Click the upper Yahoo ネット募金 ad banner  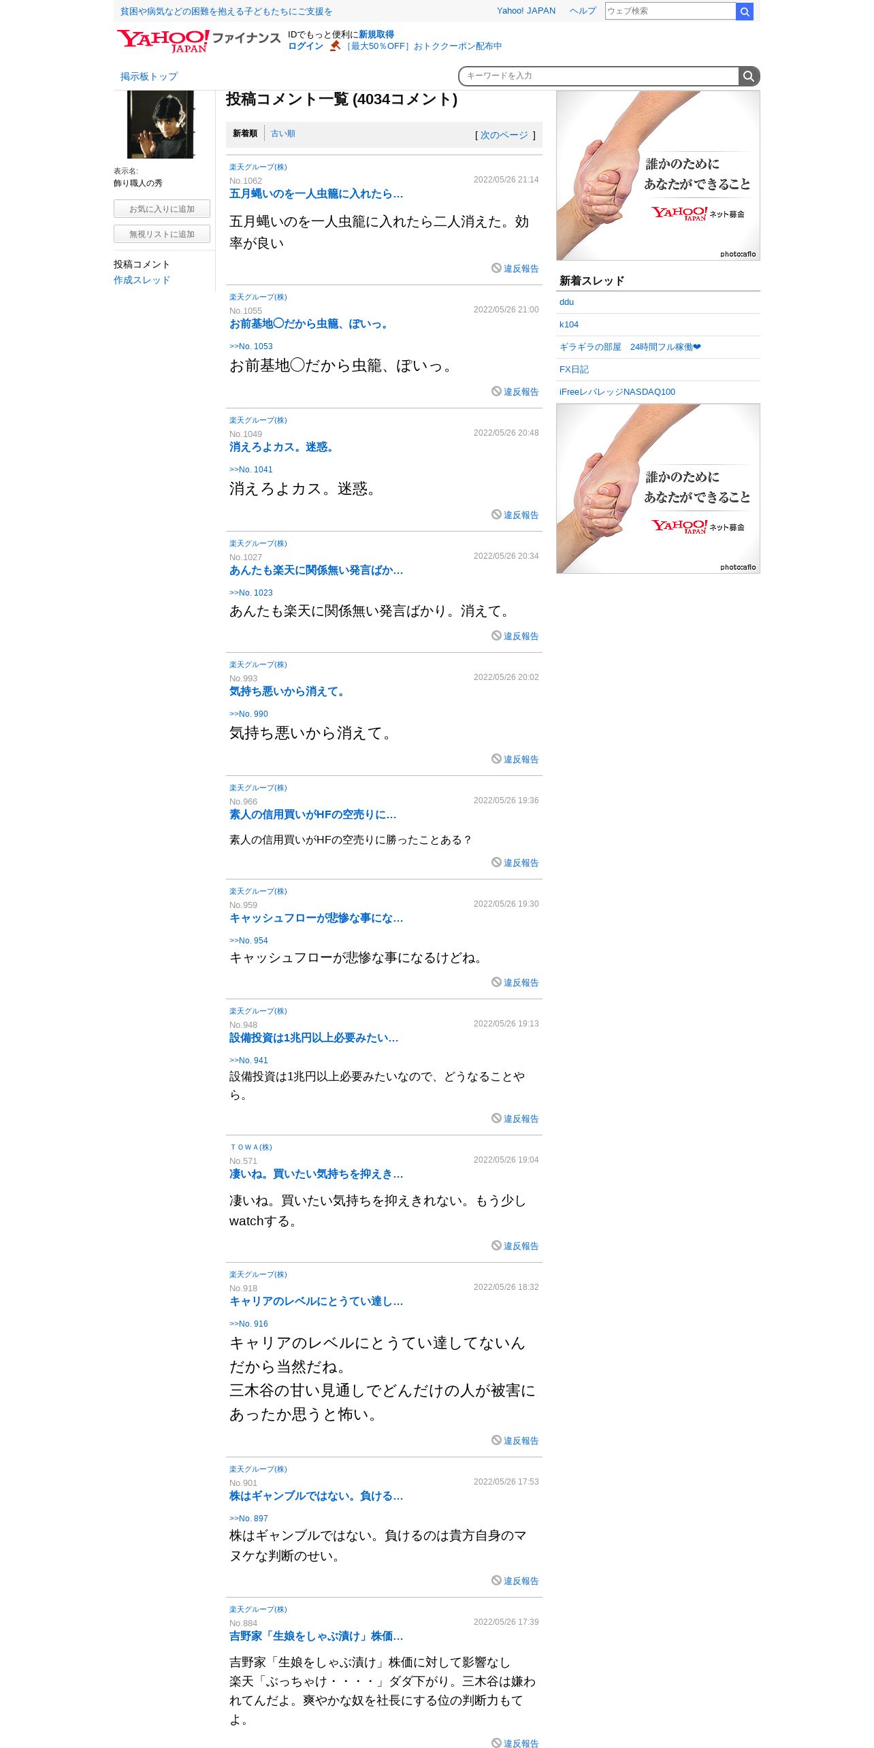coord(658,176)
